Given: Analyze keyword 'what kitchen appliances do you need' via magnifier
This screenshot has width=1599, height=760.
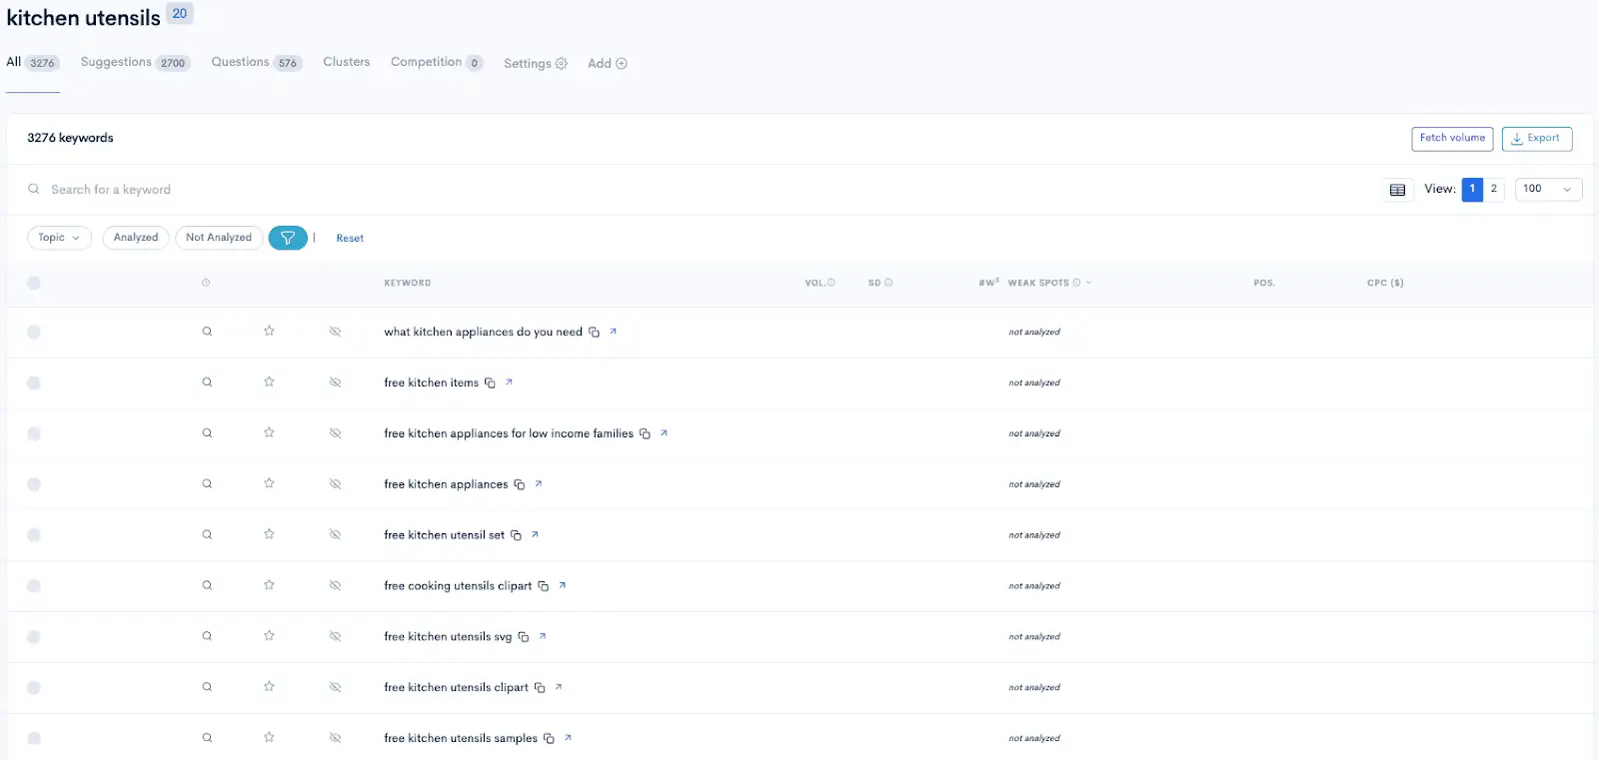Looking at the screenshot, I should click(207, 332).
